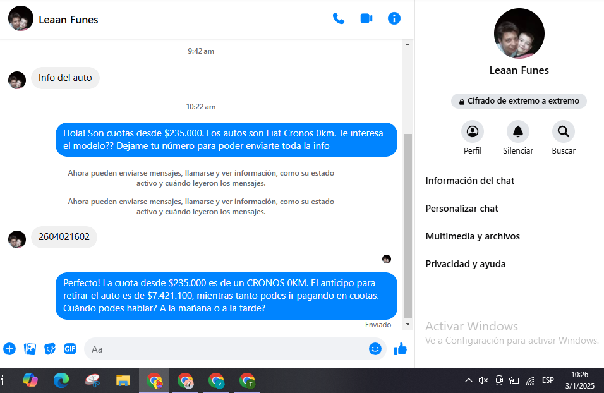The width and height of the screenshot is (604, 393).
Task: Choose a sticker to send
Action: (50, 349)
